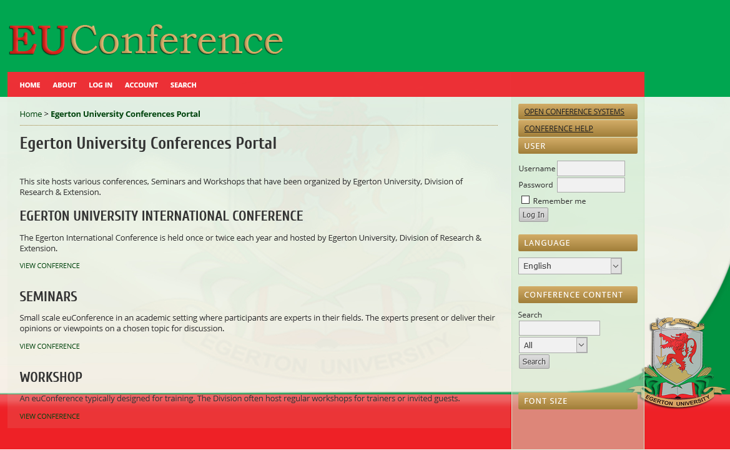Click the SEMINARS heading
The width and height of the screenshot is (730, 450).
coord(49,297)
